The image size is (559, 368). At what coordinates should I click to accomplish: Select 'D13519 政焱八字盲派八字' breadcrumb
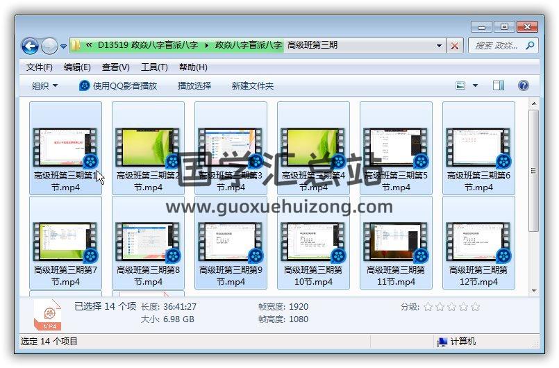pyautogui.click(x=148, y=45)
